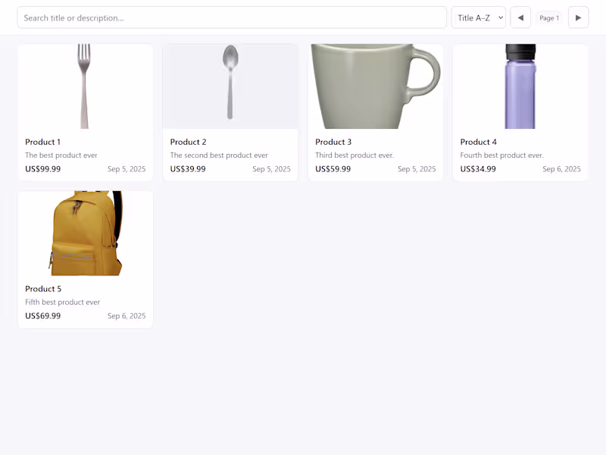Open the Product 1 title link
Screen dimensions: 606x455
pos(43,142)
